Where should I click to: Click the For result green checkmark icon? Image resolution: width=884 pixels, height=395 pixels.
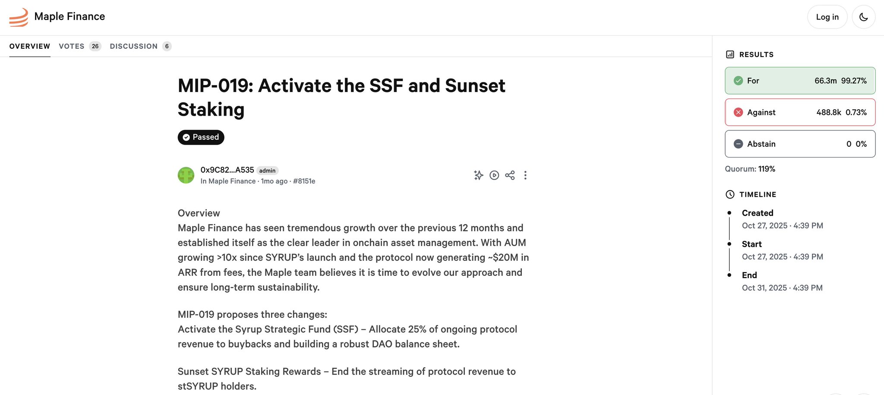click(x=739, y=81)
